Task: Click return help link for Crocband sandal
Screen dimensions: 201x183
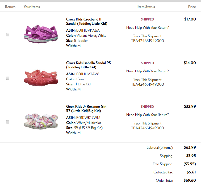Action: [x=147, y=27]
